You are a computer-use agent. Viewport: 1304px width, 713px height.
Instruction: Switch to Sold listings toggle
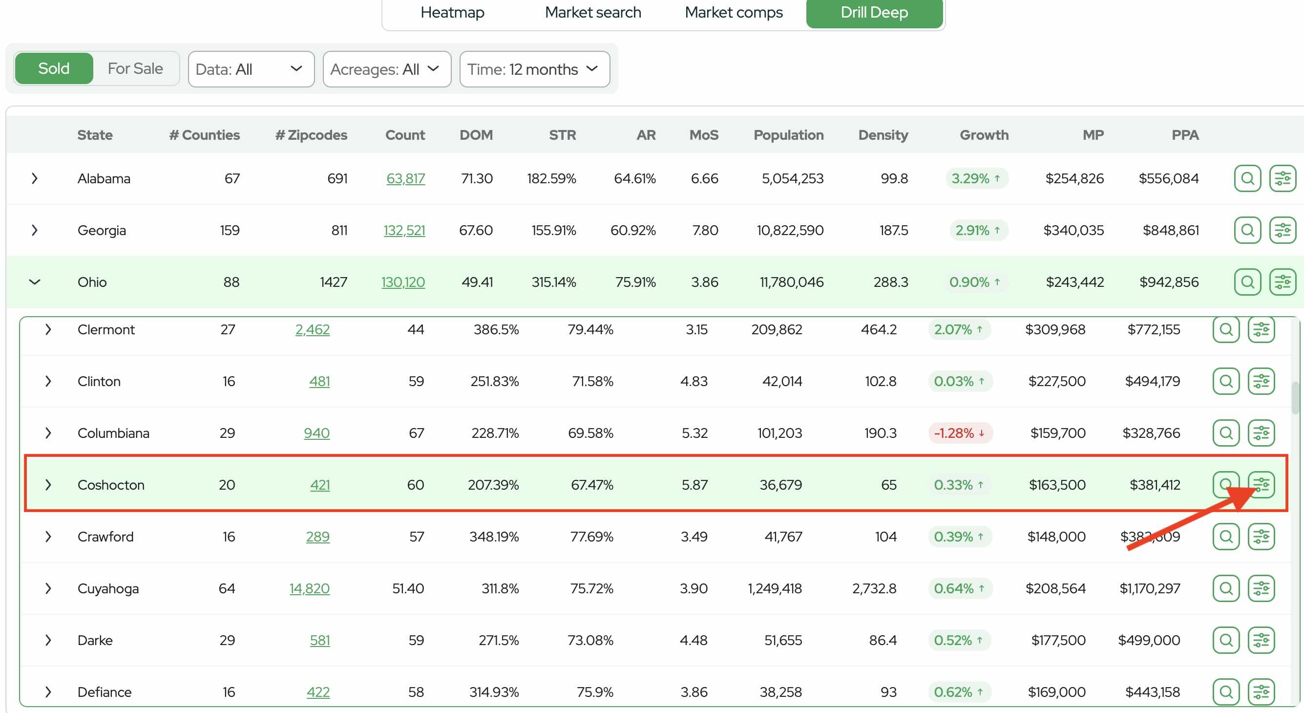[x=54, y=68]
